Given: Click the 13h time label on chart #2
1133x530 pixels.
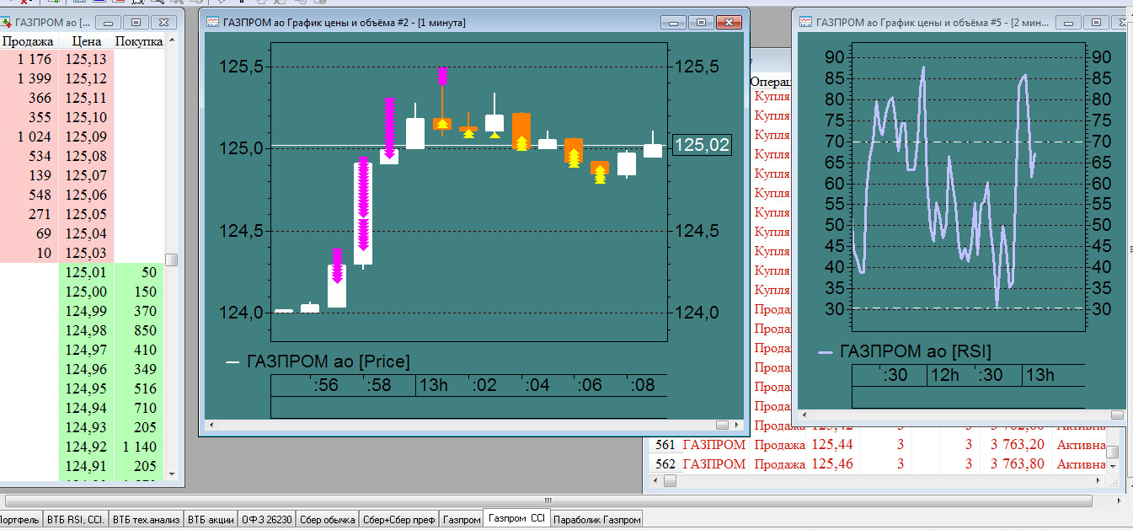Looking at the screenshot, I should pyautogui.click(x=433, y=386).
